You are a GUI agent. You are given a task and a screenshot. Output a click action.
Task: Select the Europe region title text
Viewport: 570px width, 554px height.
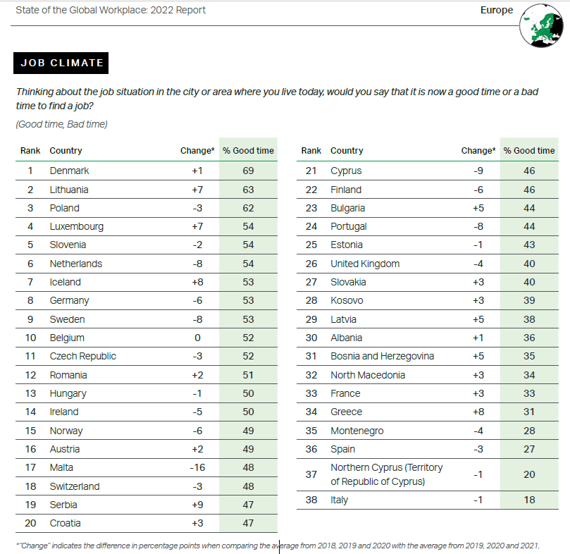click(496, 11)
